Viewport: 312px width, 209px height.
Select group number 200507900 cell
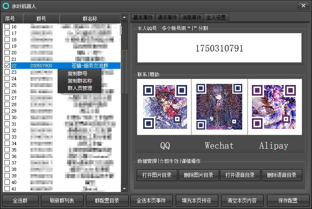pos(41,66)
